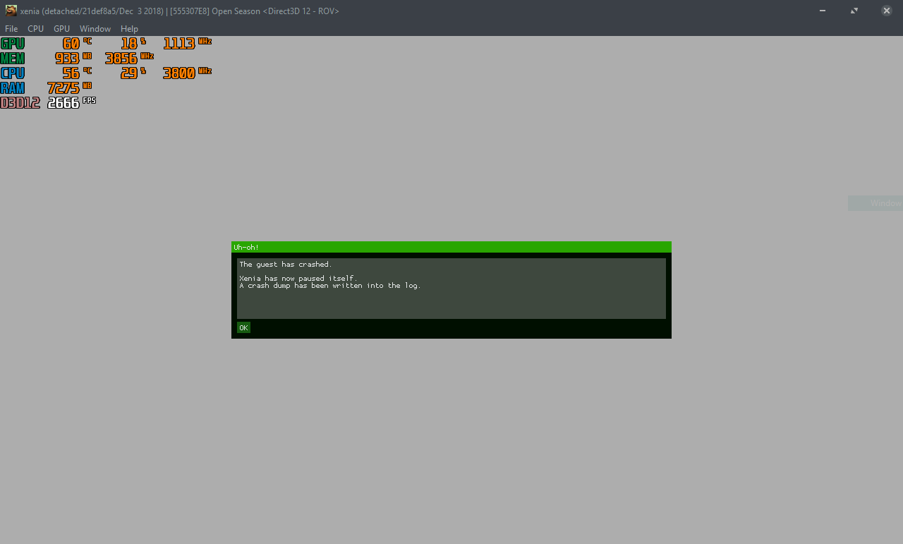Click the guest crash message text area
Screen dimensions: 903x544
pyautogui.click(x=451, y=288)
